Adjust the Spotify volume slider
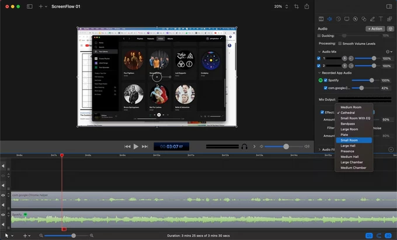The image size is (397, 240). pyautogui.click(x=371, y=80)
